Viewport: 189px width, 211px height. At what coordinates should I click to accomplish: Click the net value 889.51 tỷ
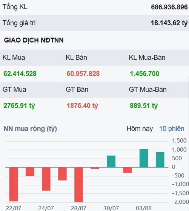coord(144,106)
